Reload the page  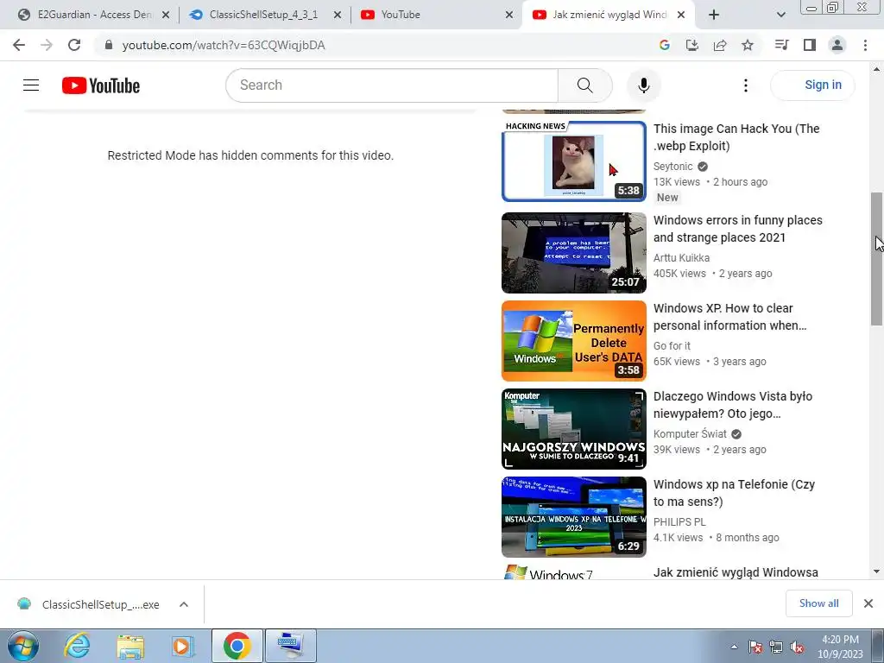[74, 45]
